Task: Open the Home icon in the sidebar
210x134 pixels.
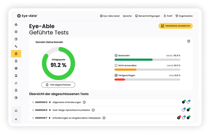Action: 16,24
